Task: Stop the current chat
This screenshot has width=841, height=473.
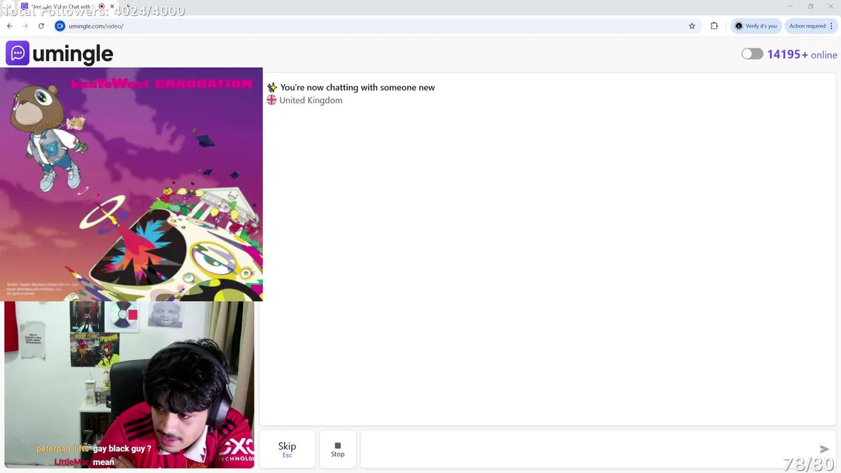Action: click(338, 449)
